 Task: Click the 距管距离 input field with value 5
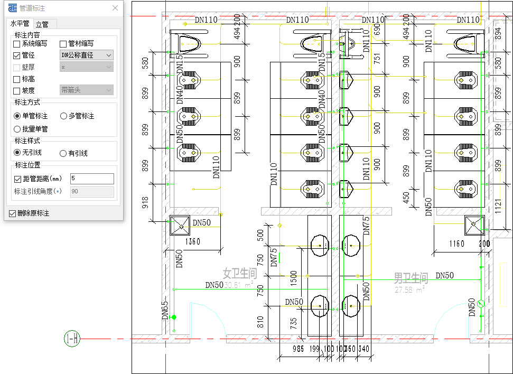[92, 179]
